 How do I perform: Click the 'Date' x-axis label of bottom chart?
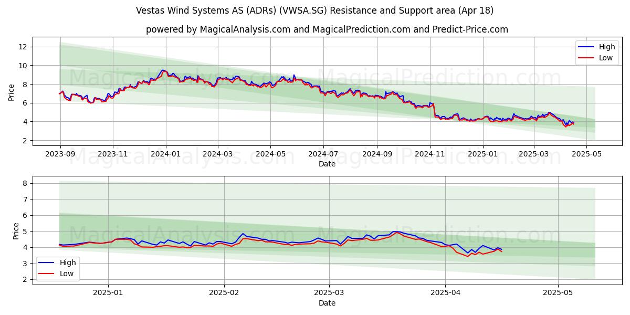click(x=327, y=303)
